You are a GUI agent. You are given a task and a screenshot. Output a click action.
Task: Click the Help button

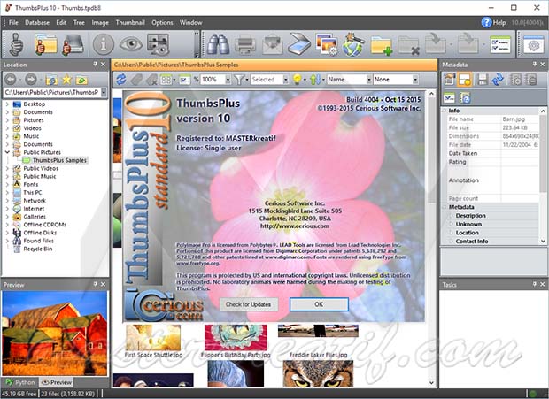(494, 22)
